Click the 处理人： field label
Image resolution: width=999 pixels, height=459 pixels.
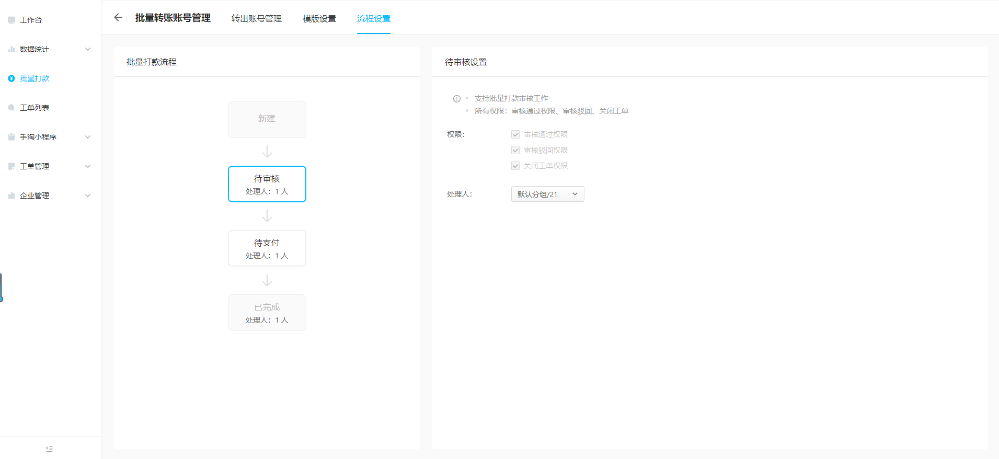tap(460, 194)
